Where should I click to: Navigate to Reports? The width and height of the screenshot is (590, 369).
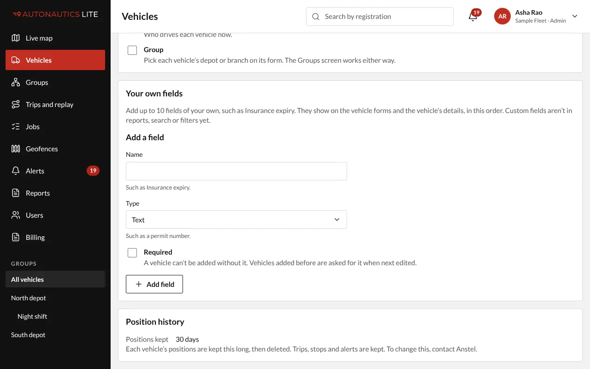point(55,193)
